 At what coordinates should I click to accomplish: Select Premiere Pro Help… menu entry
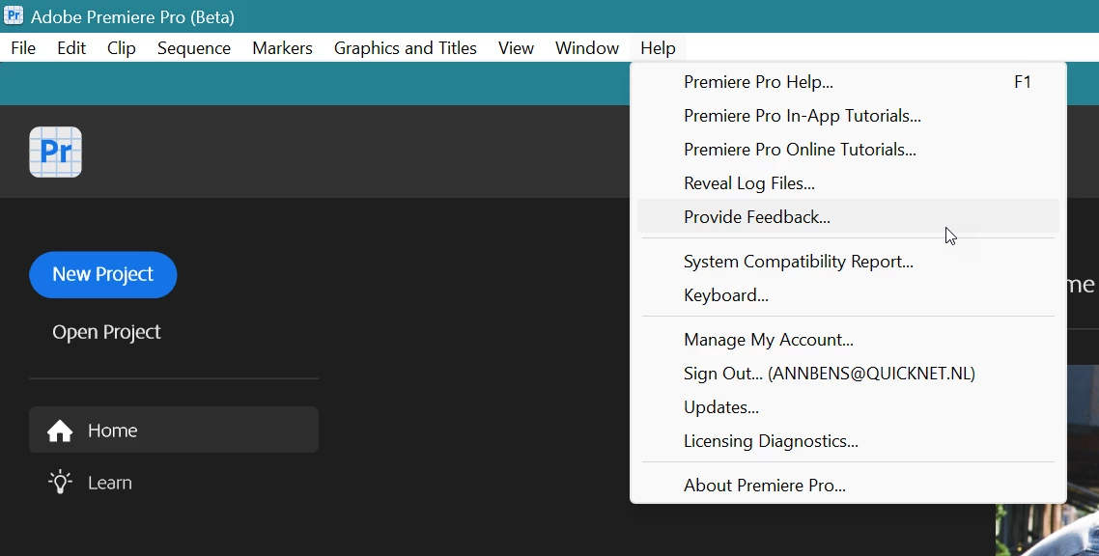[848, 82]
